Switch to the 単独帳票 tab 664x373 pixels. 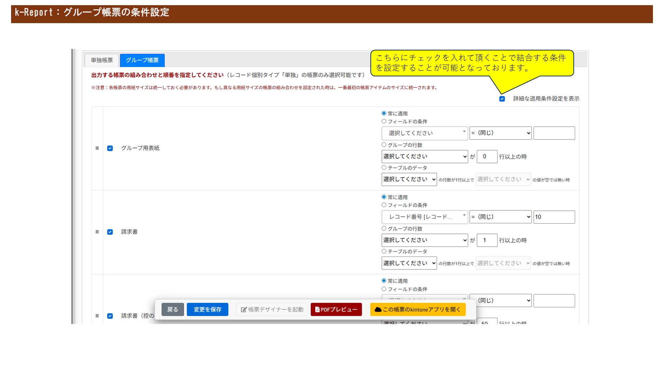(x=102, y=60)
